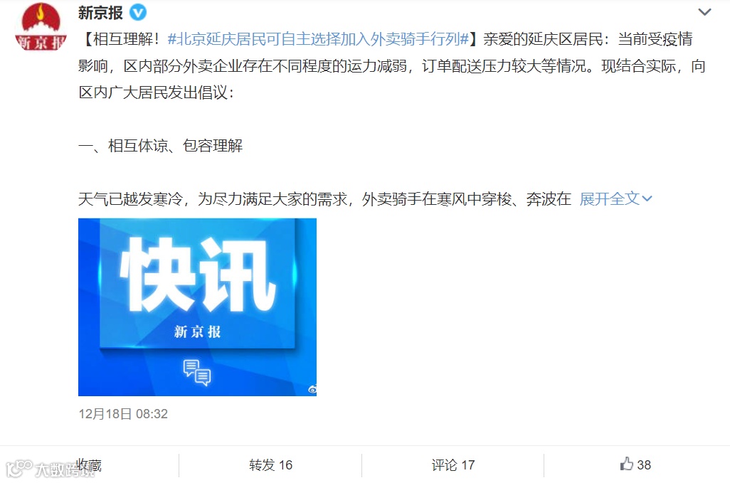Open the 新京报 account name link
The height and width of the screenshot is (483, 730).
pyautogui.click(x=100, y=13)
